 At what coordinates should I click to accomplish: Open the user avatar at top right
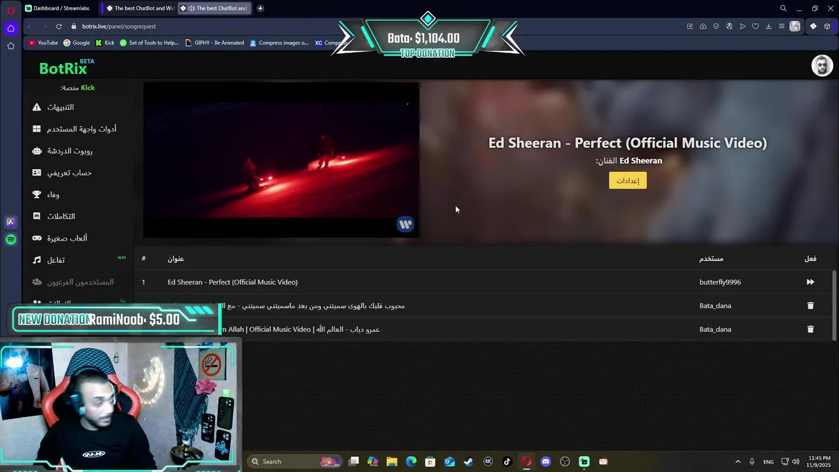[822, 66]
